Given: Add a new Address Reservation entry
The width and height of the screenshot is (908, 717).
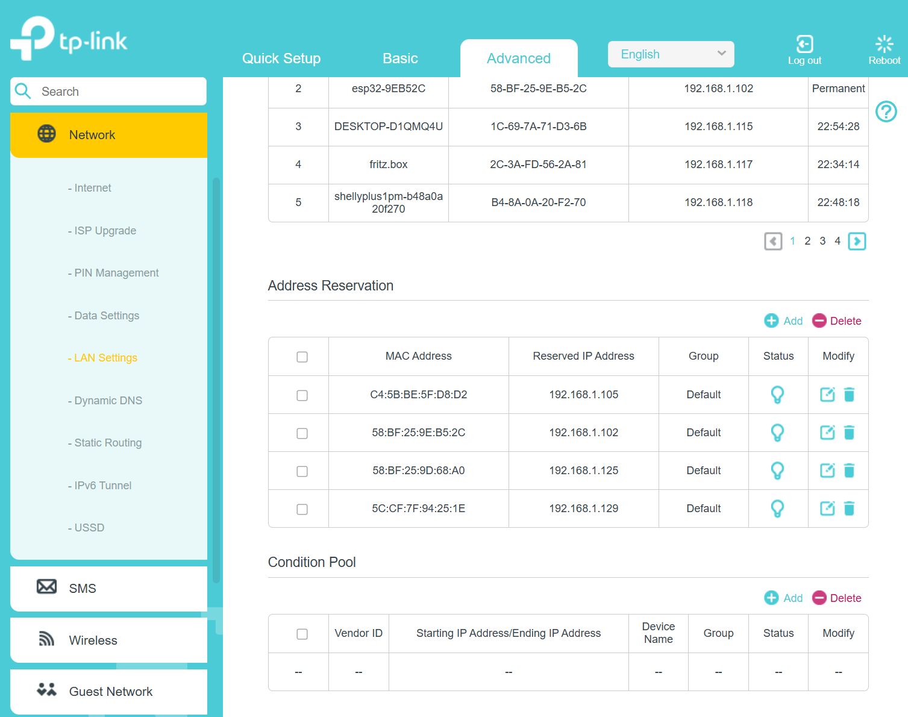Looking at the screenshot, I should 783,321.
